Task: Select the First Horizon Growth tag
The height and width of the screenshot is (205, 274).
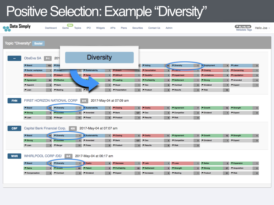Action: (215, 108)
